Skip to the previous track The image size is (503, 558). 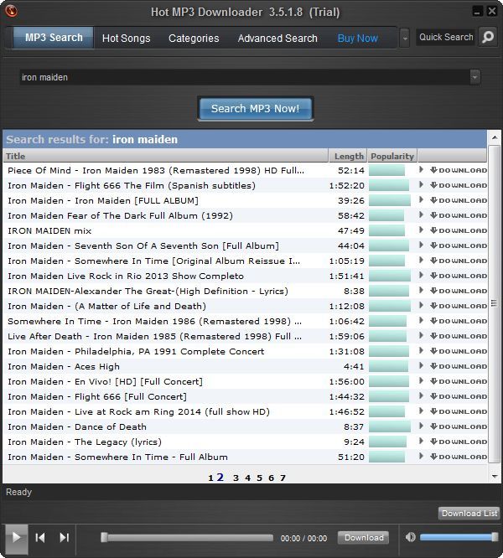pyautogui.click(x=40, y=537)
